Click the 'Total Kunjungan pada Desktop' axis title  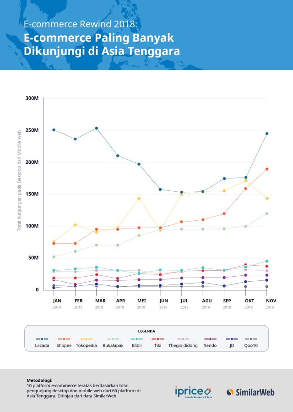point(19,181)
